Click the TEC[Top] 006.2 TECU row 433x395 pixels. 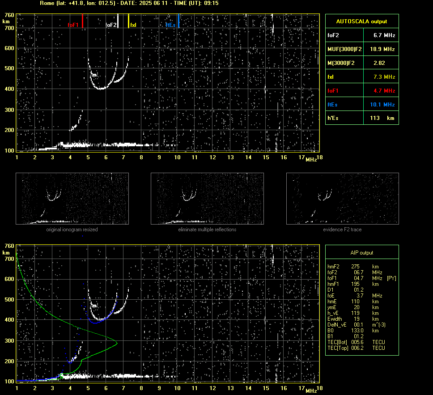(x=356, y=348)
